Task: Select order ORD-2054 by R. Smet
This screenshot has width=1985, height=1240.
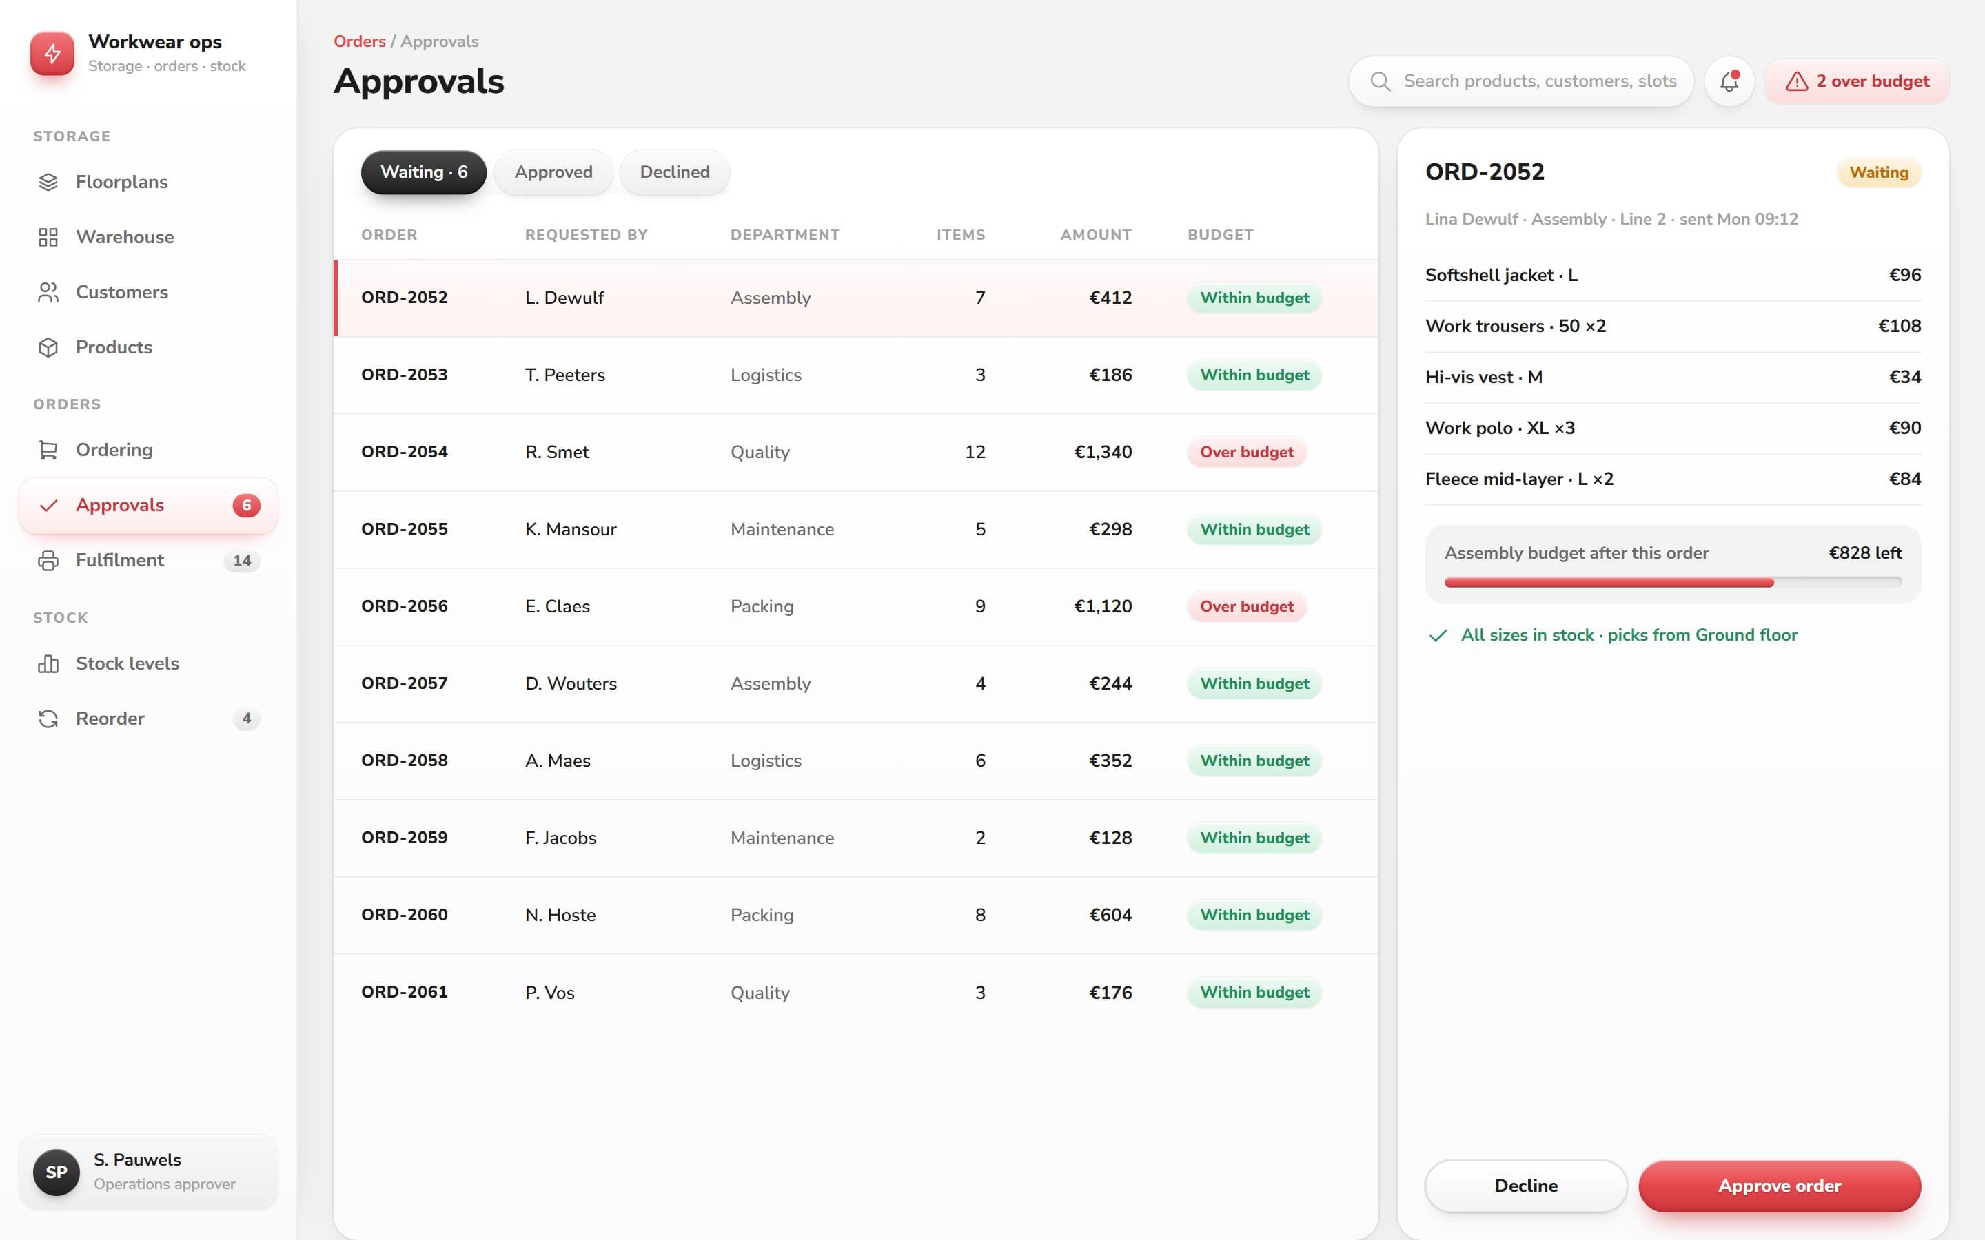Action: click(x=855, y=452)
